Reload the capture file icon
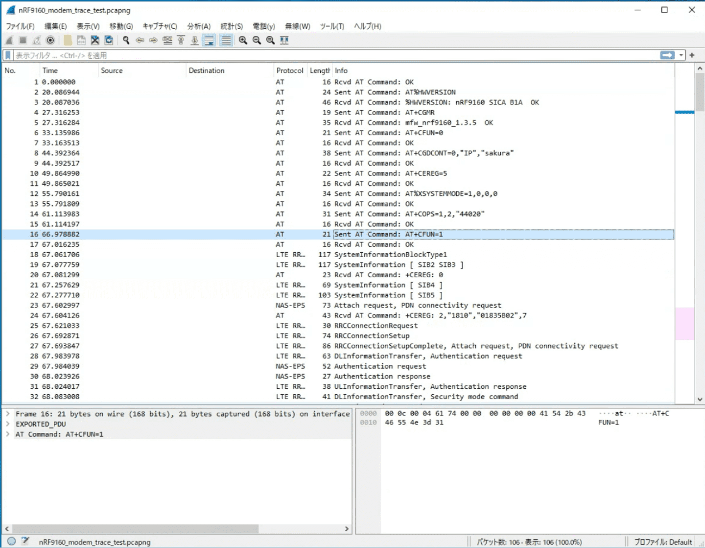 pyautogui.click(x=109, y=40)
